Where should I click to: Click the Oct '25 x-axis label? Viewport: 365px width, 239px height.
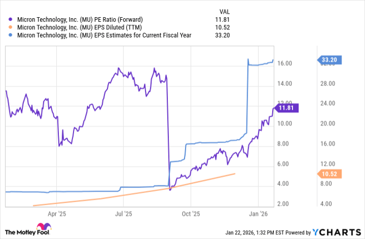pos(191,214)
